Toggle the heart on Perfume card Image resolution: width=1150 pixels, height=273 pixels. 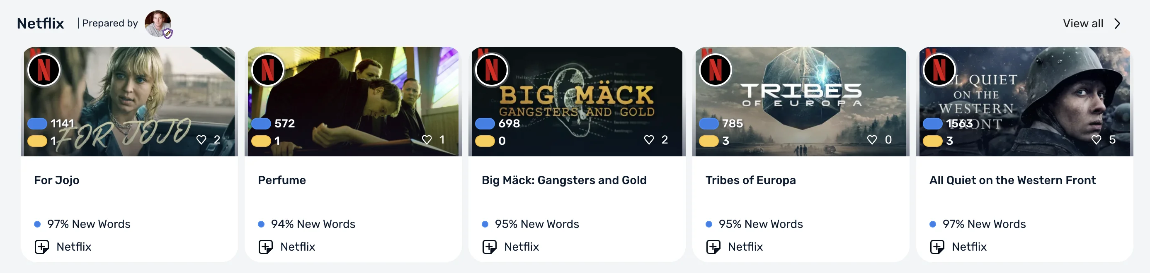(427, 140)
